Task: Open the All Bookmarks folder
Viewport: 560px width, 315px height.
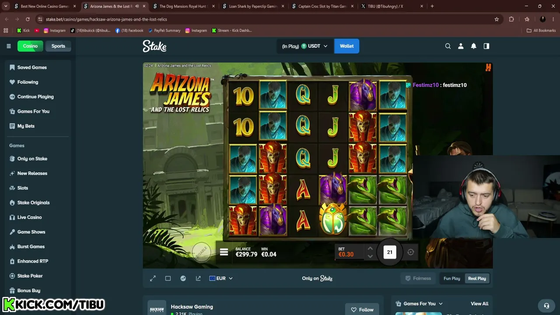Action: click(x=541, y=31)
